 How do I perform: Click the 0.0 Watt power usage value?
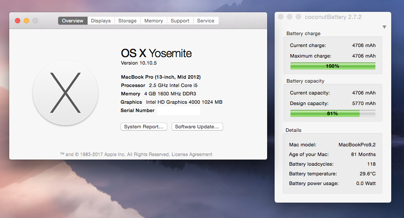click(x=366, y=183)
